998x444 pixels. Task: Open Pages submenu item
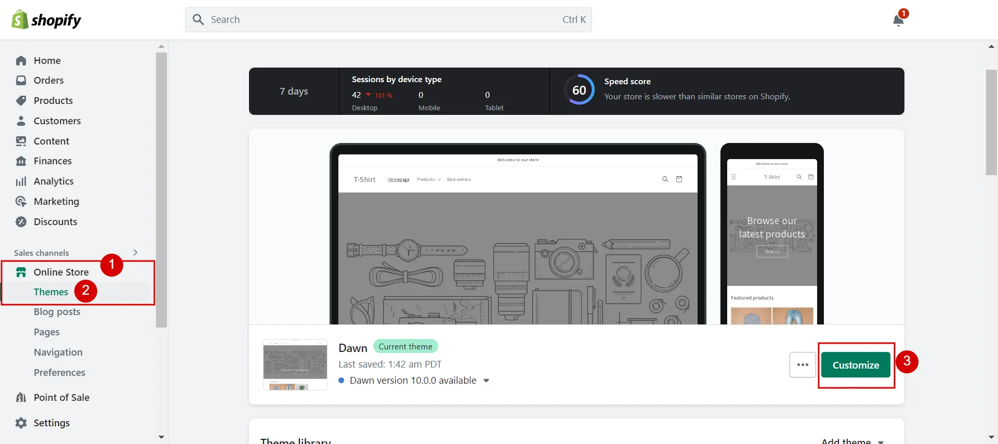pyautogui.click(x=47, y=332)
